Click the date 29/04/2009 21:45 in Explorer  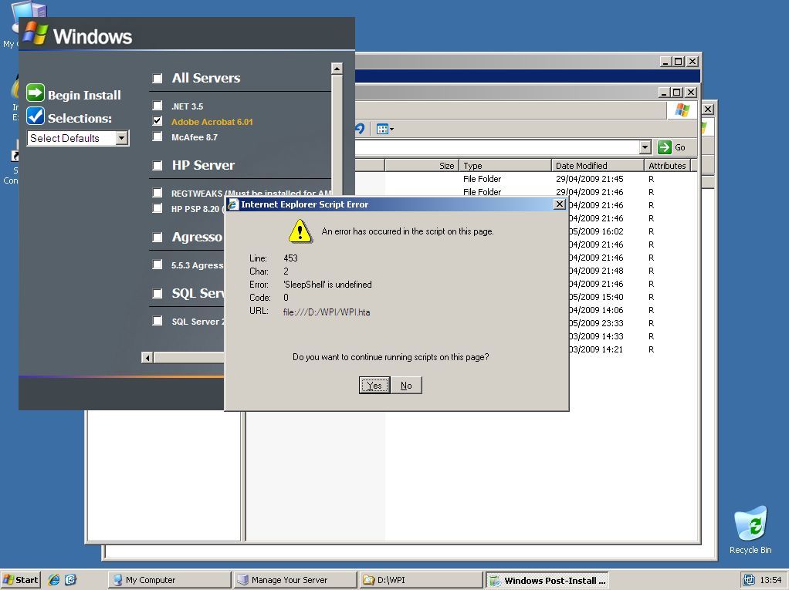pyautogui.click(x=589, y=179)
